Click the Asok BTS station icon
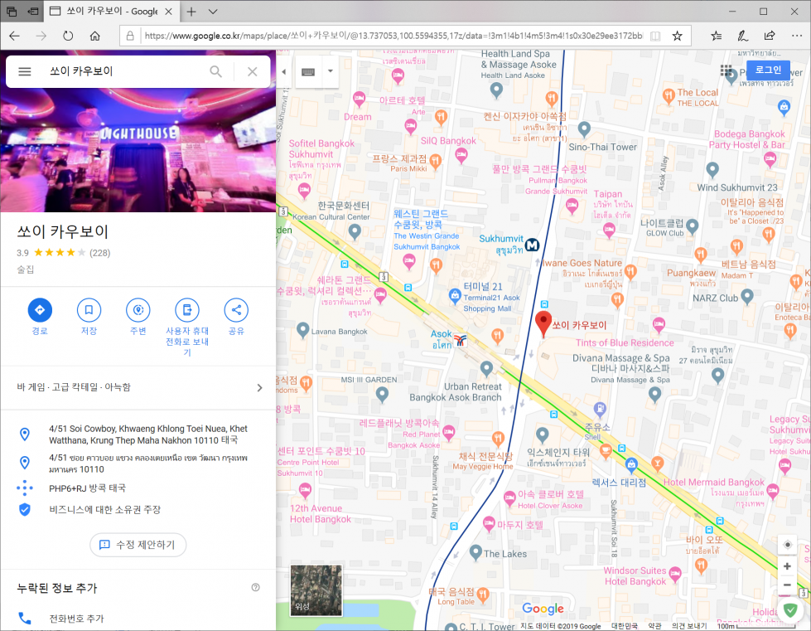811x631 pixels. pos(461,340)
